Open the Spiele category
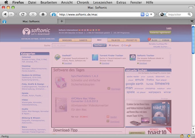 click(x=25, y=93)
